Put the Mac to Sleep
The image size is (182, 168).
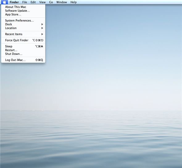[x=23, y=47]
